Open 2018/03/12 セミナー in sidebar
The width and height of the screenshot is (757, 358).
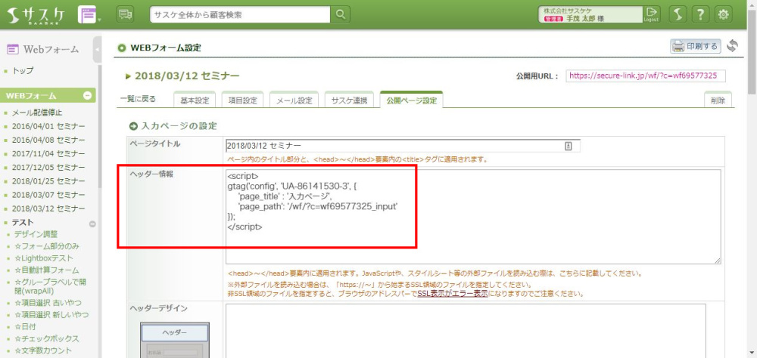48,208
